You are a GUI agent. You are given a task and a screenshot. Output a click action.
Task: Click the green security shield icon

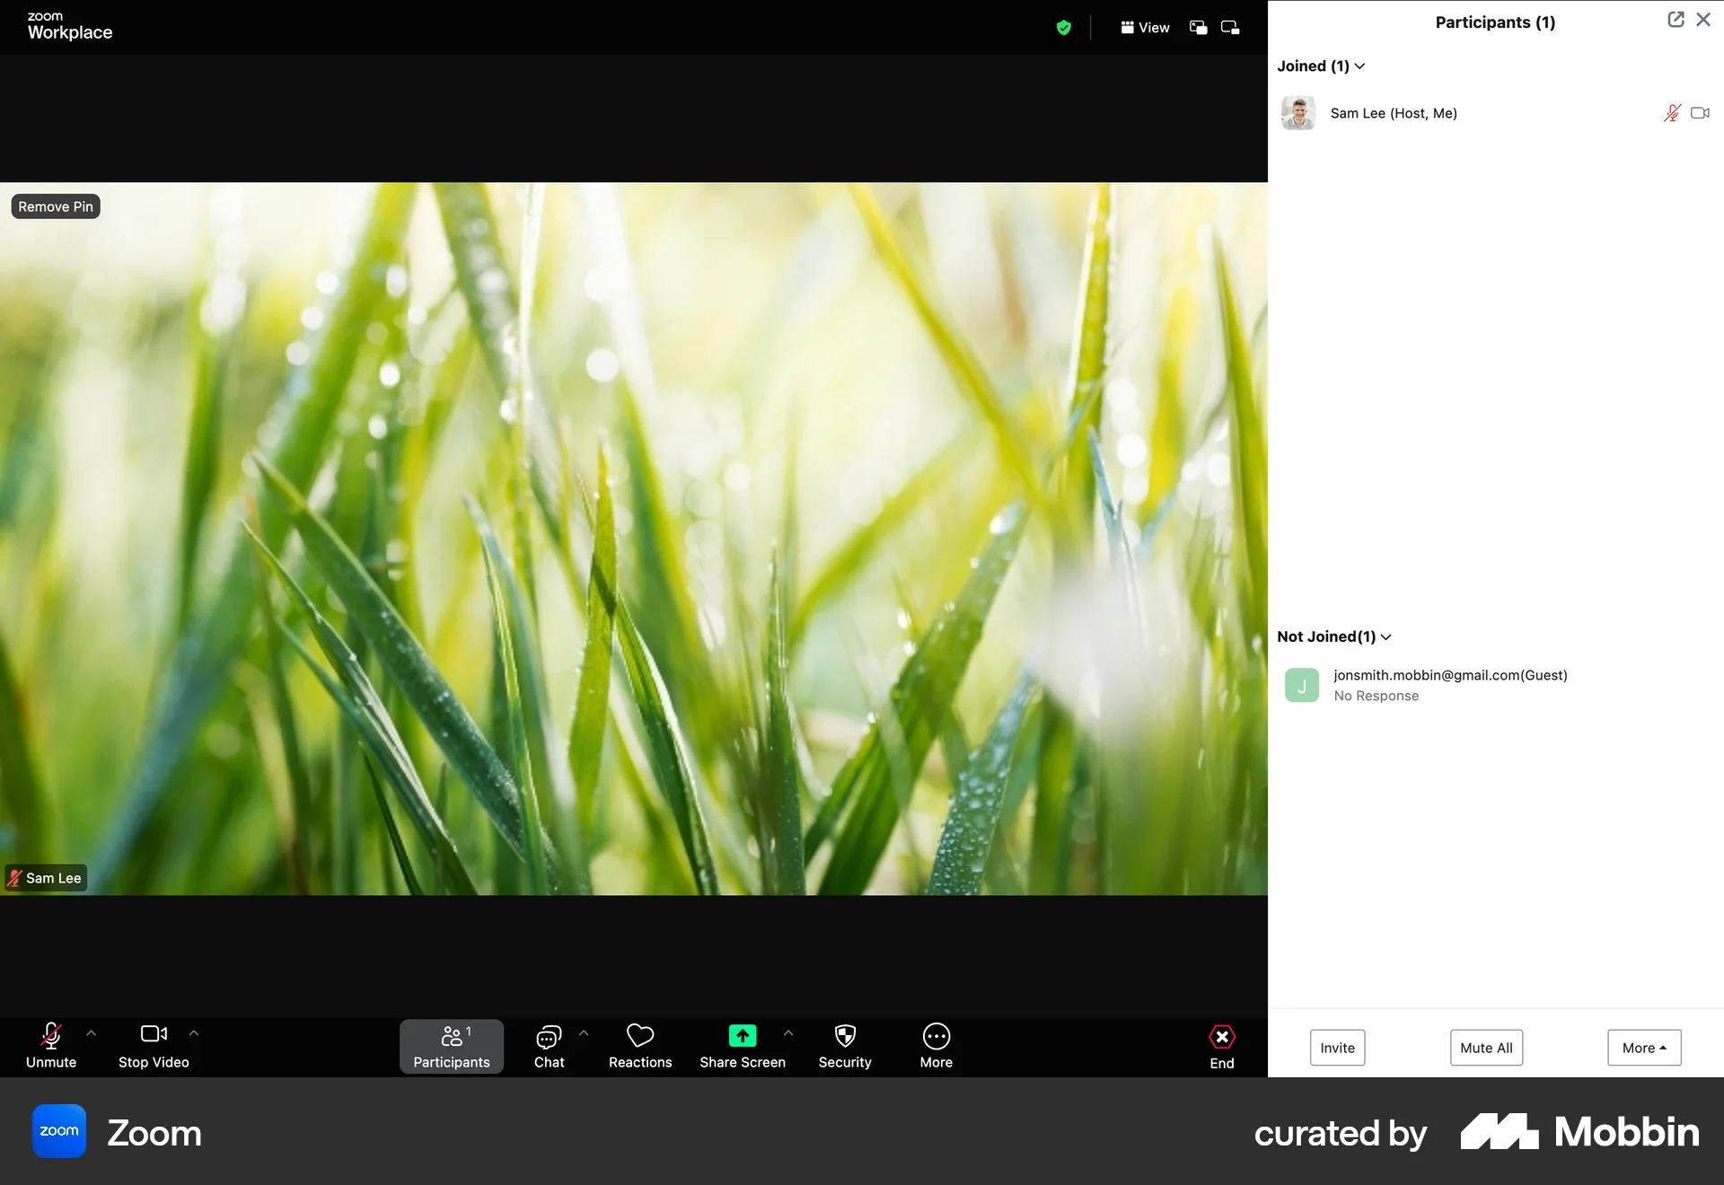[x=1064, y=27]
